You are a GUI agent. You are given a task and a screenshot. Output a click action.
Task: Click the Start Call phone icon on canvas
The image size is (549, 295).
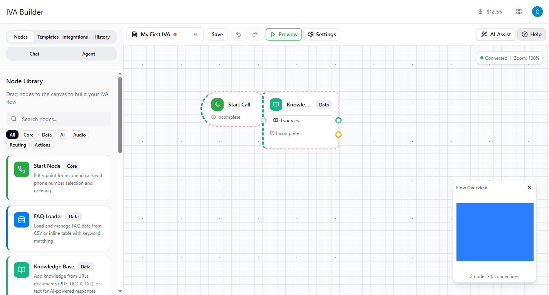(x=217, y=104)
